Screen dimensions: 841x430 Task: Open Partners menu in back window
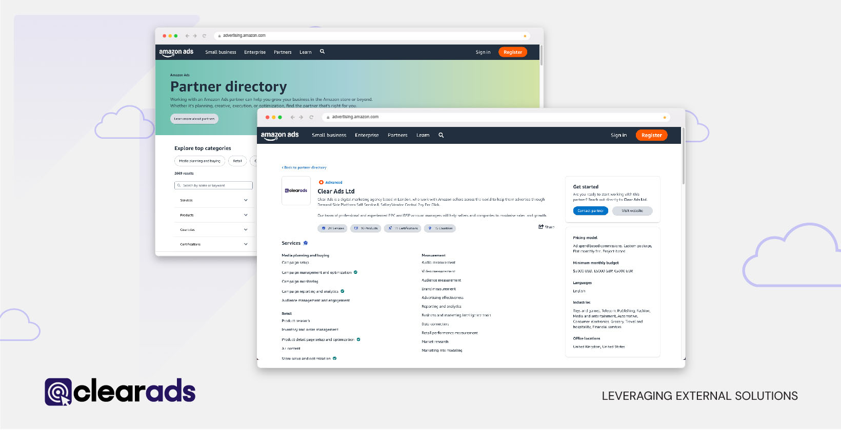click(x=283, y=52)
